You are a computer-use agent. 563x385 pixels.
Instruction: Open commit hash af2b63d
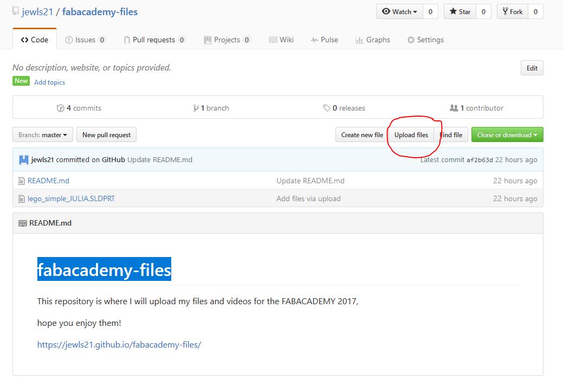(x=480, y=160)
